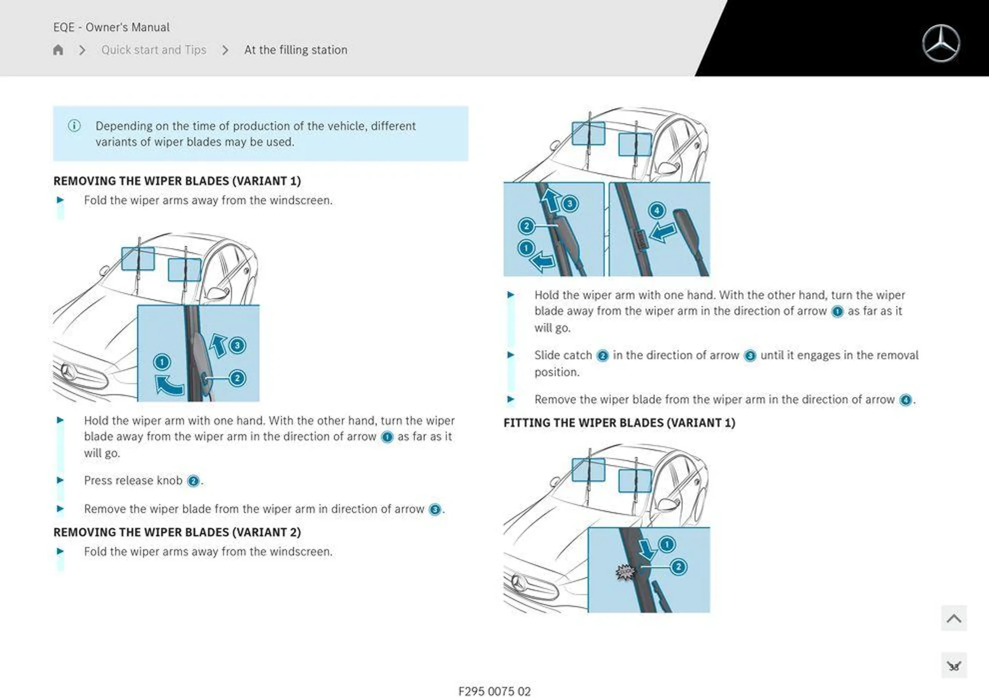Expand the At the filling station breadcrumb

pyautogui.click(x=295, y=49)
